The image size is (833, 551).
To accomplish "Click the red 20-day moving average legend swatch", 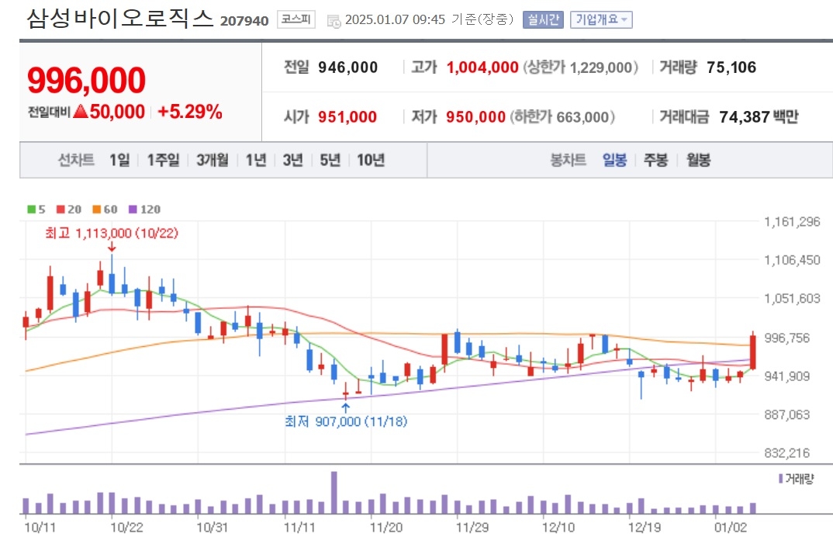I will point(60,210).
